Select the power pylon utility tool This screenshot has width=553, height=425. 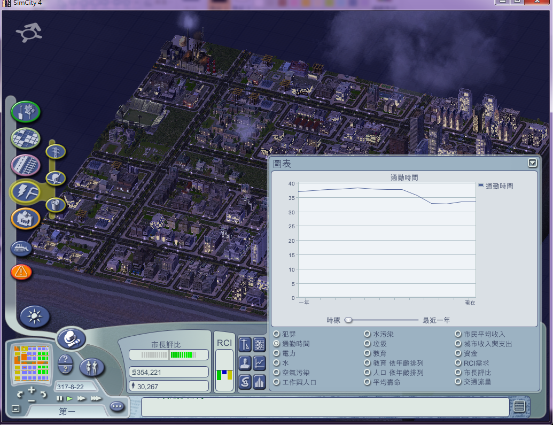(56, 152)
